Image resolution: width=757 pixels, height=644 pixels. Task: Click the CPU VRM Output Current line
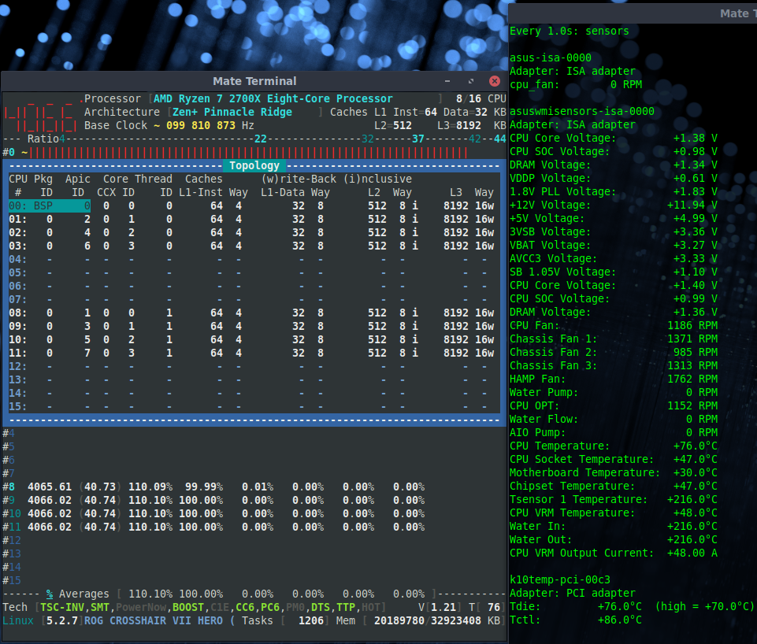click(x=613, y=553)
